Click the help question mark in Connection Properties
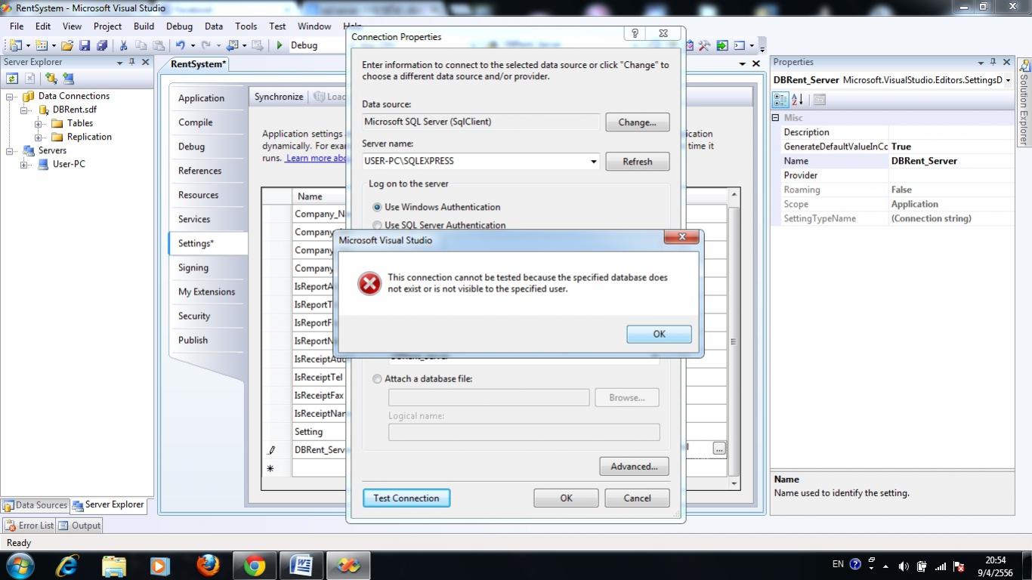The width and height of the screenshot is (1032, 580). coord(635,34)
